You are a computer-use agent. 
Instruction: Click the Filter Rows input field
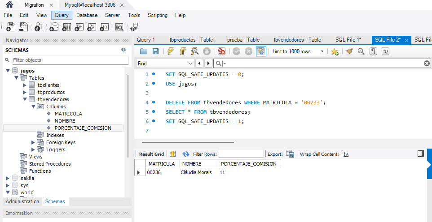pos(241,154)
